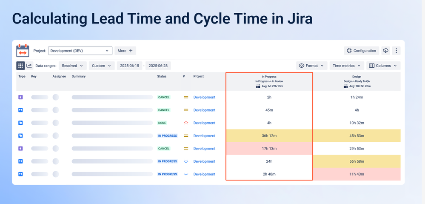Select the 1h 24m Design cell
425x204 pixels.
coord(357,97)
